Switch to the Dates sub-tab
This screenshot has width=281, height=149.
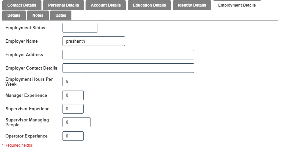(61, 15)
